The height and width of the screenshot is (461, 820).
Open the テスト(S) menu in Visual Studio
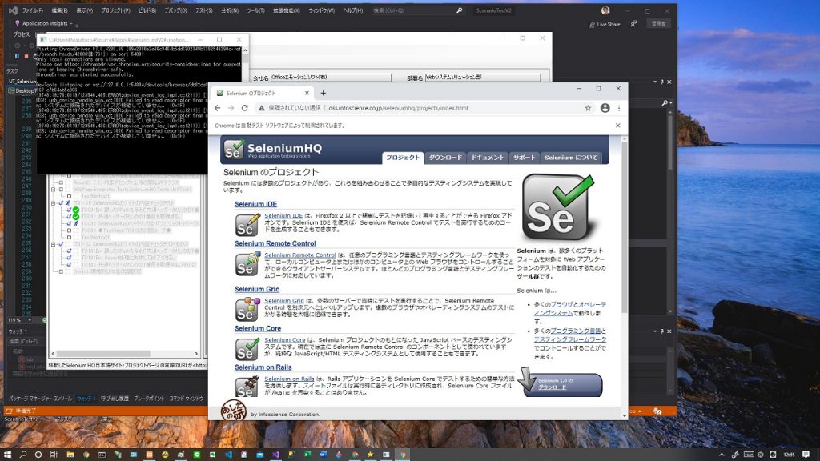204,10
